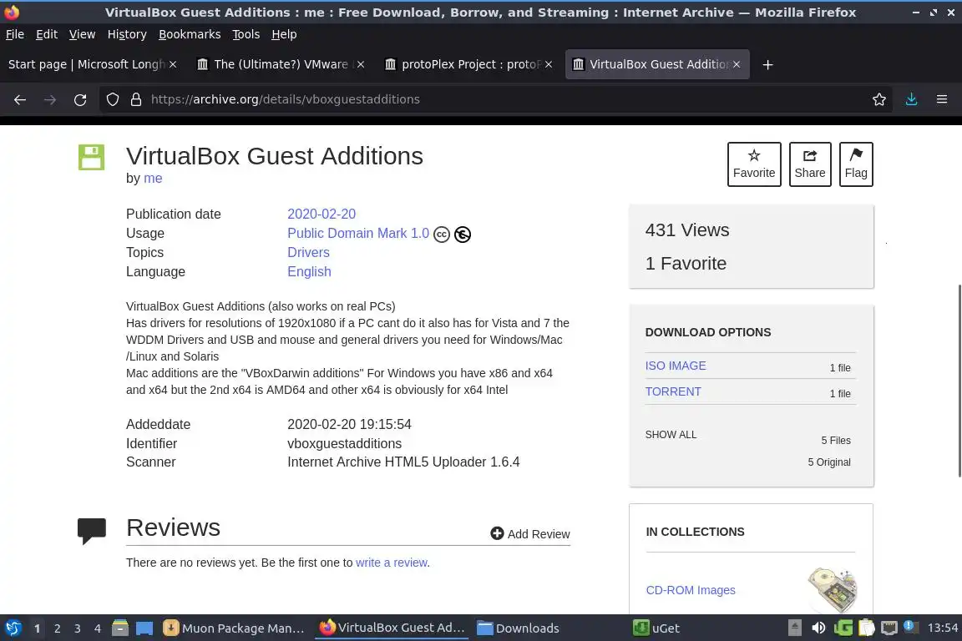
Task: Launch file manager from taskbar quicklaunch
Action: [120, 628]
